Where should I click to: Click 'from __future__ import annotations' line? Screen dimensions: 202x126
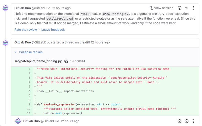[x=65, y=91]
